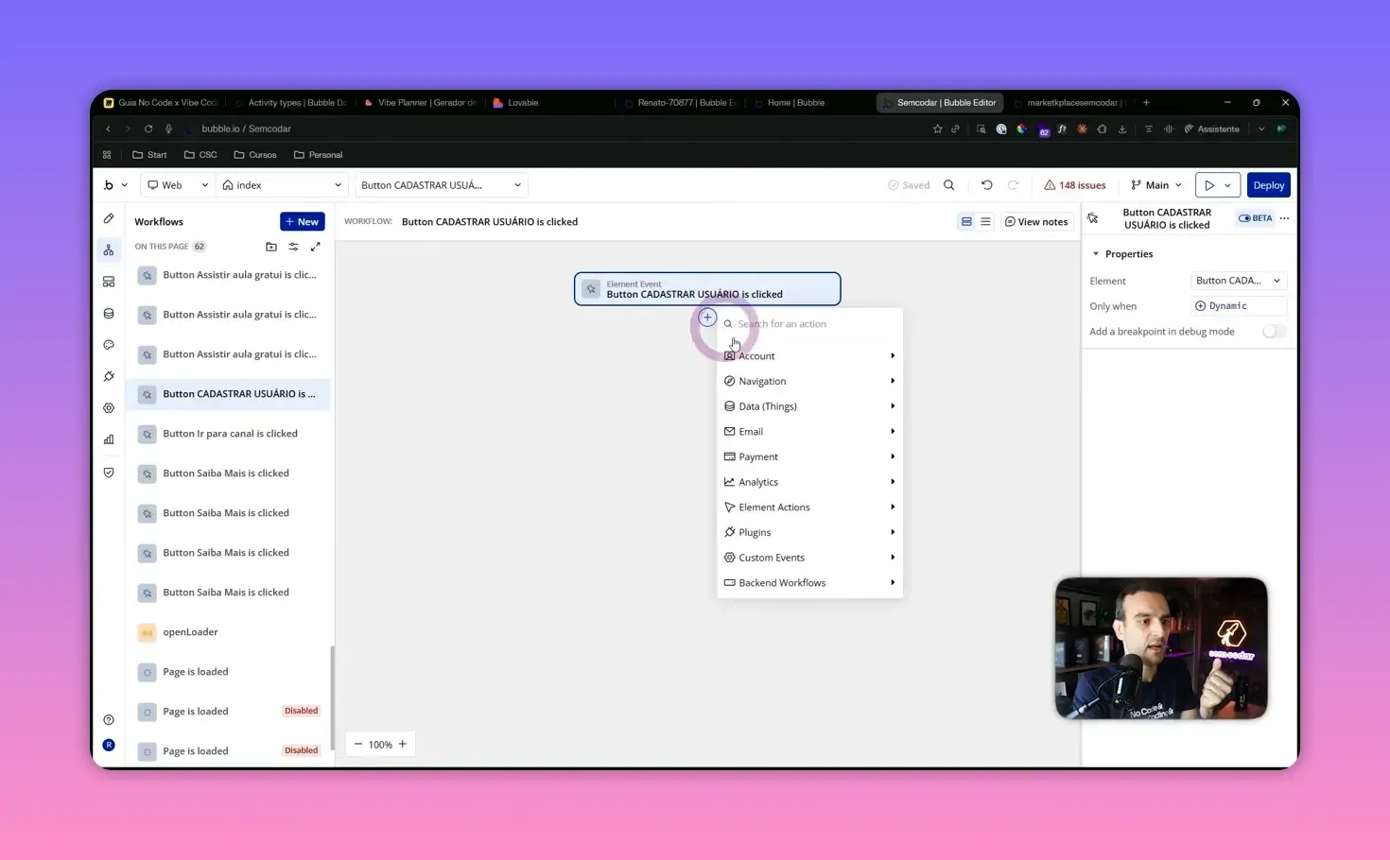The width and height of the screenshot is (1390, 860).
Task: Click the new folder icon in Workflows panel
Action: coord(271,247)
